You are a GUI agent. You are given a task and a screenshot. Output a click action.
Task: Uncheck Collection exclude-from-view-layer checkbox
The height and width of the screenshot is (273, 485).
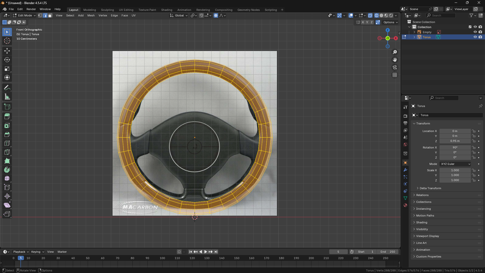[470, 27]
